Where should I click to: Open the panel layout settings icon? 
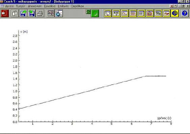point(51,13)
